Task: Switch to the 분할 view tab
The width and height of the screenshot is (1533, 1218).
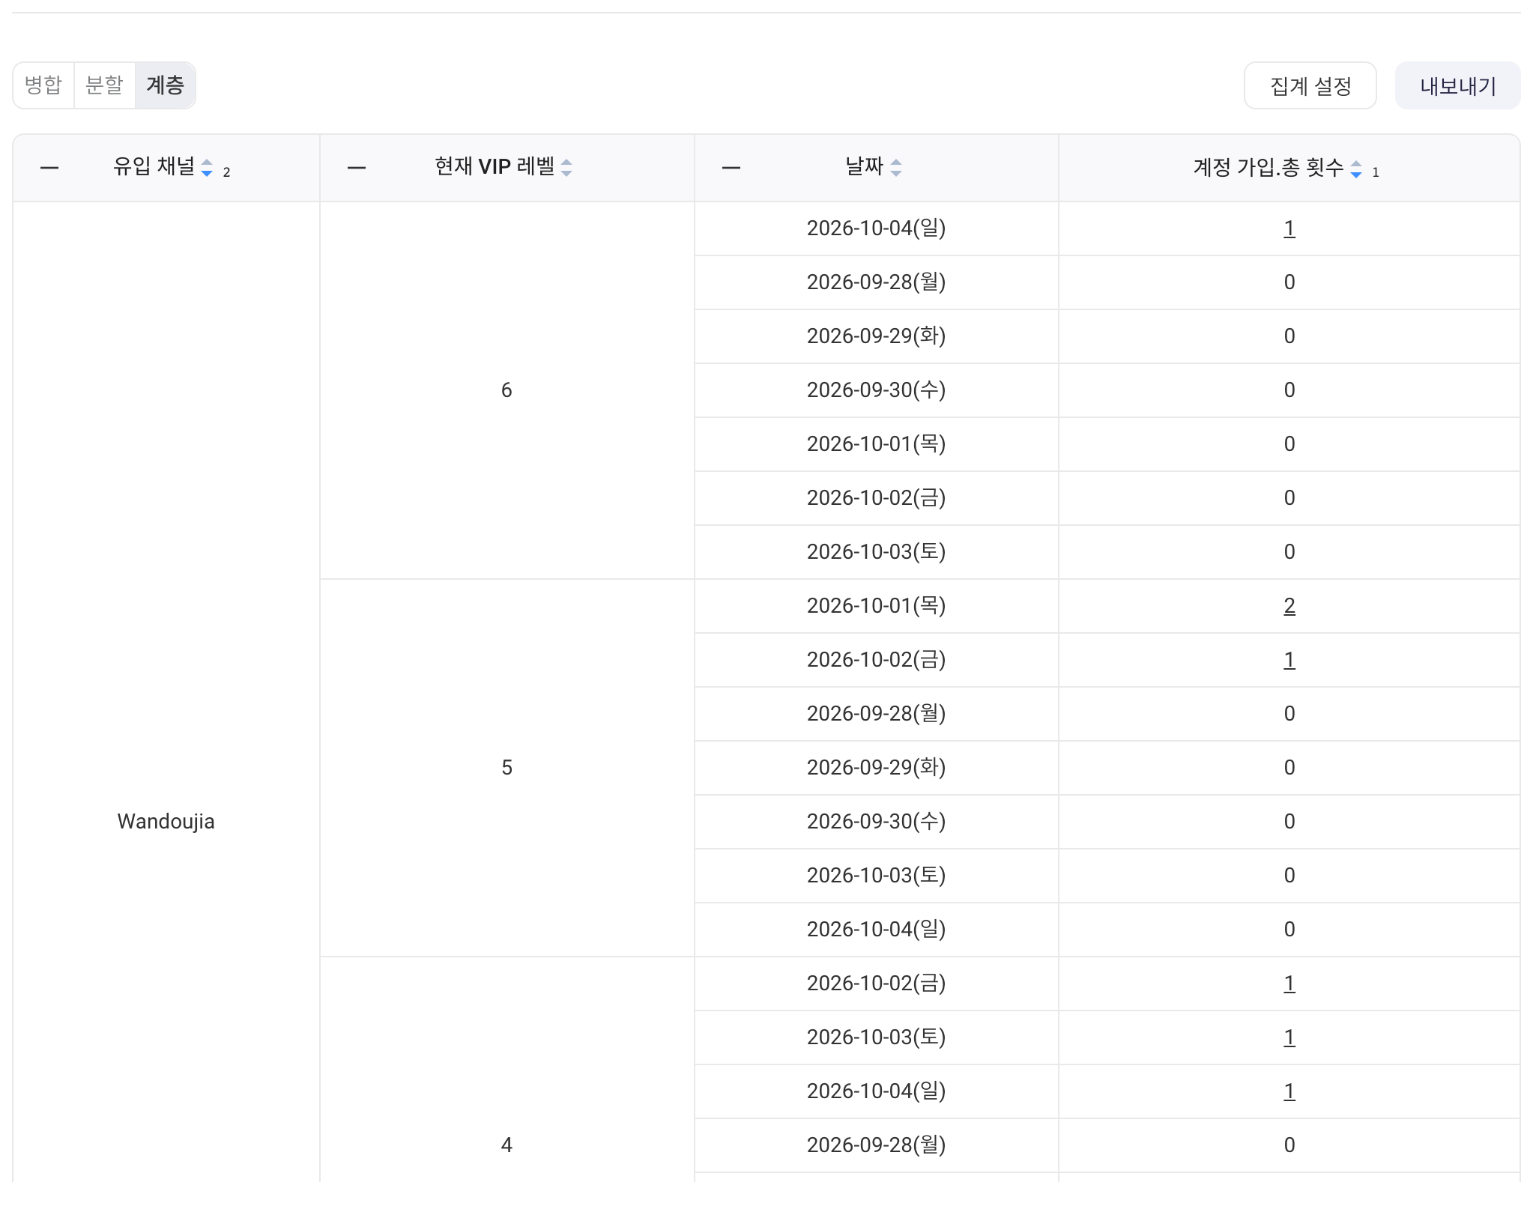Action: 104,85
